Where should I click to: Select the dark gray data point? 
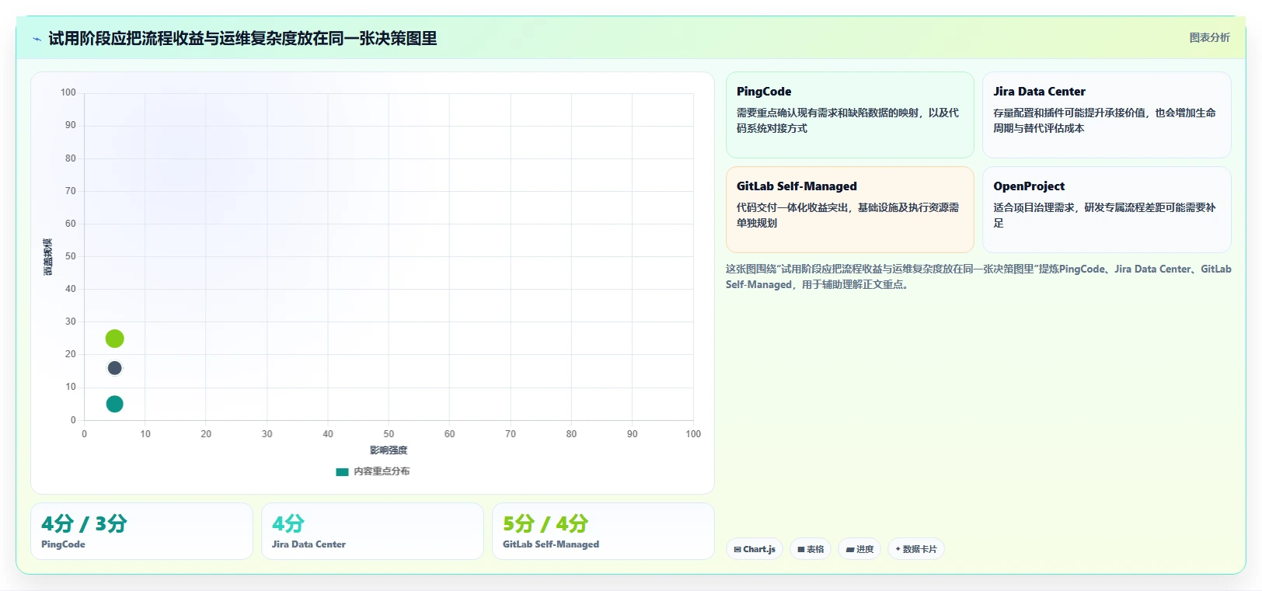click(114, 368)
